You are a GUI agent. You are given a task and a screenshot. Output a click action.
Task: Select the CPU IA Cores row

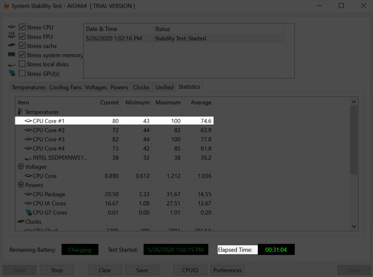click(x=114, y=203)
